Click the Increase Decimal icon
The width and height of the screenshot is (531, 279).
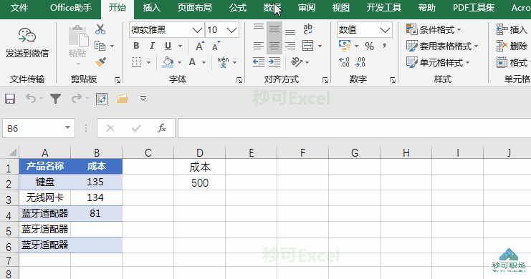(x=344, y=62)
